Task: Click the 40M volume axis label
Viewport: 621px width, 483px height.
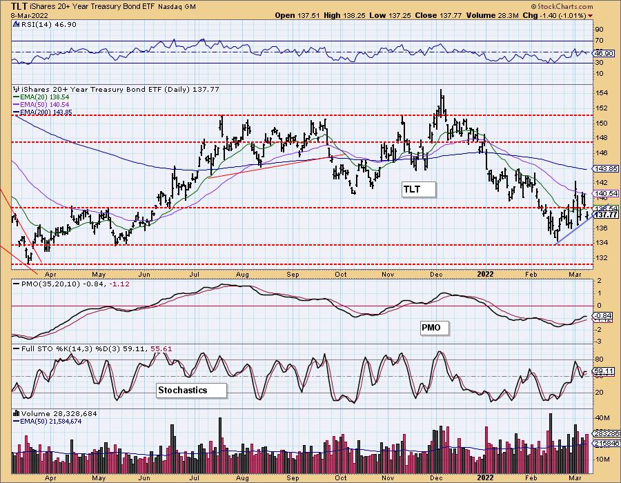Action: click(602, 418)
